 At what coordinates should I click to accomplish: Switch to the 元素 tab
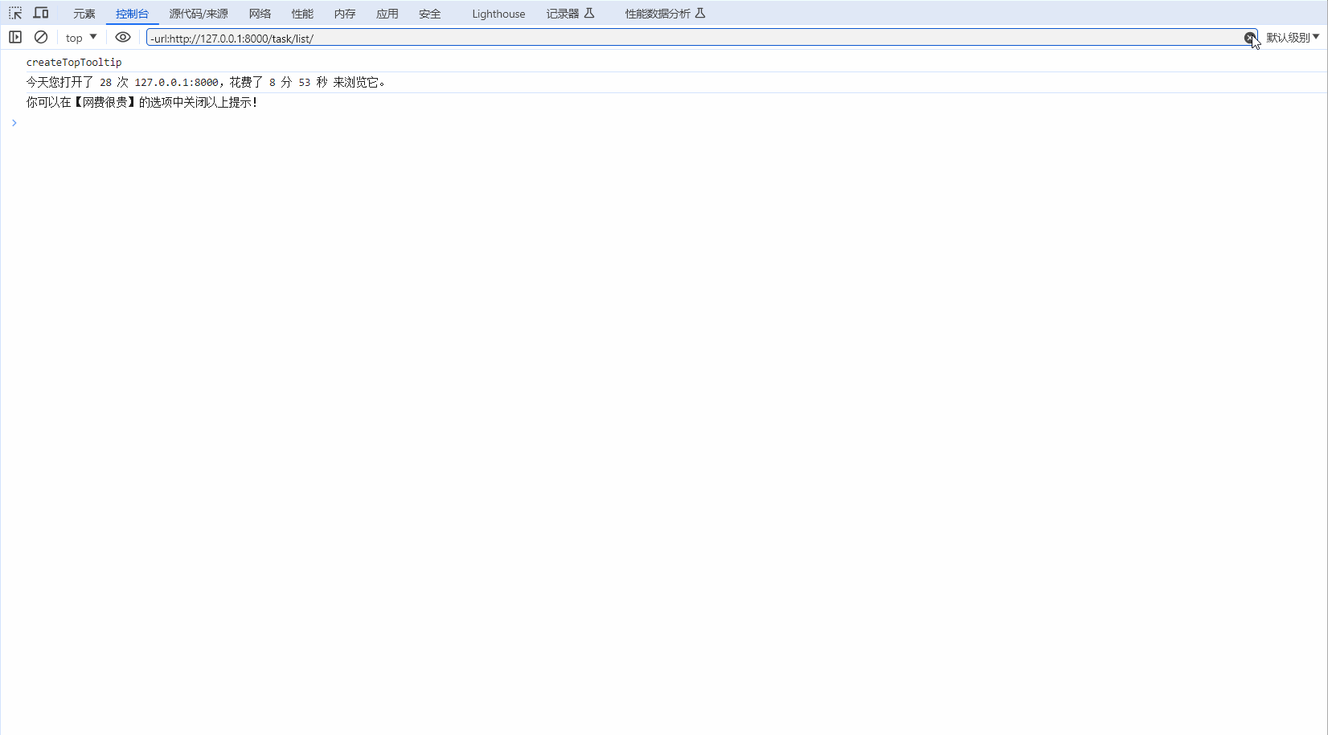tap(84, 14)
